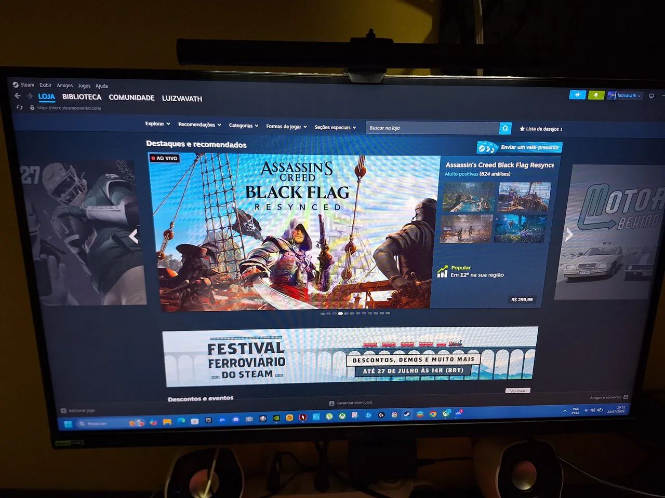Screen dimensions: 665x498
Task: Open the Exibir menu
Action: click(46, 85)
